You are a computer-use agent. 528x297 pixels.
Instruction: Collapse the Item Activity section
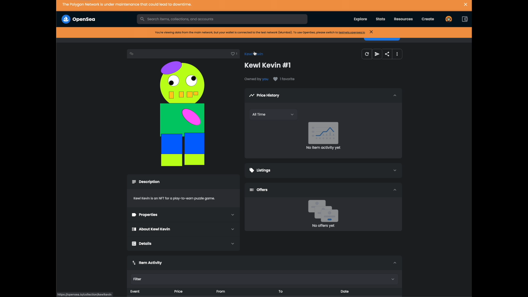point(264,263)
